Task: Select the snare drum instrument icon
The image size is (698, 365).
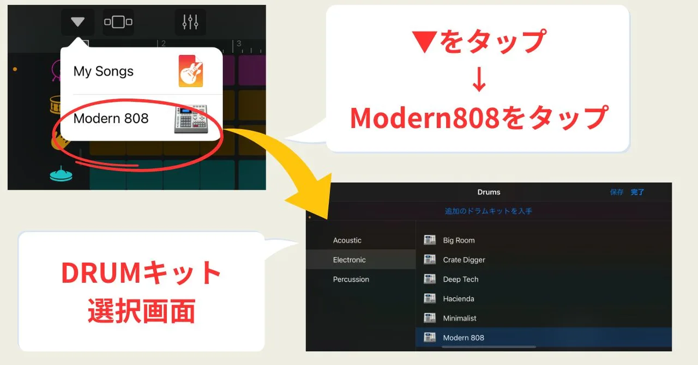Action: (x=55, y=104)
